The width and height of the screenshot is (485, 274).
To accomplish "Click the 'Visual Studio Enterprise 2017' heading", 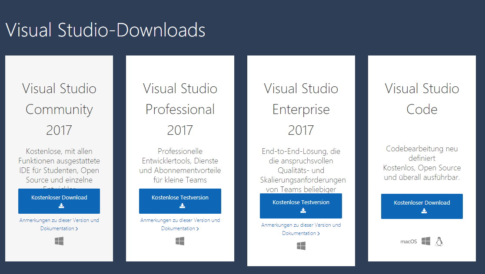I will tap(301, 109).
